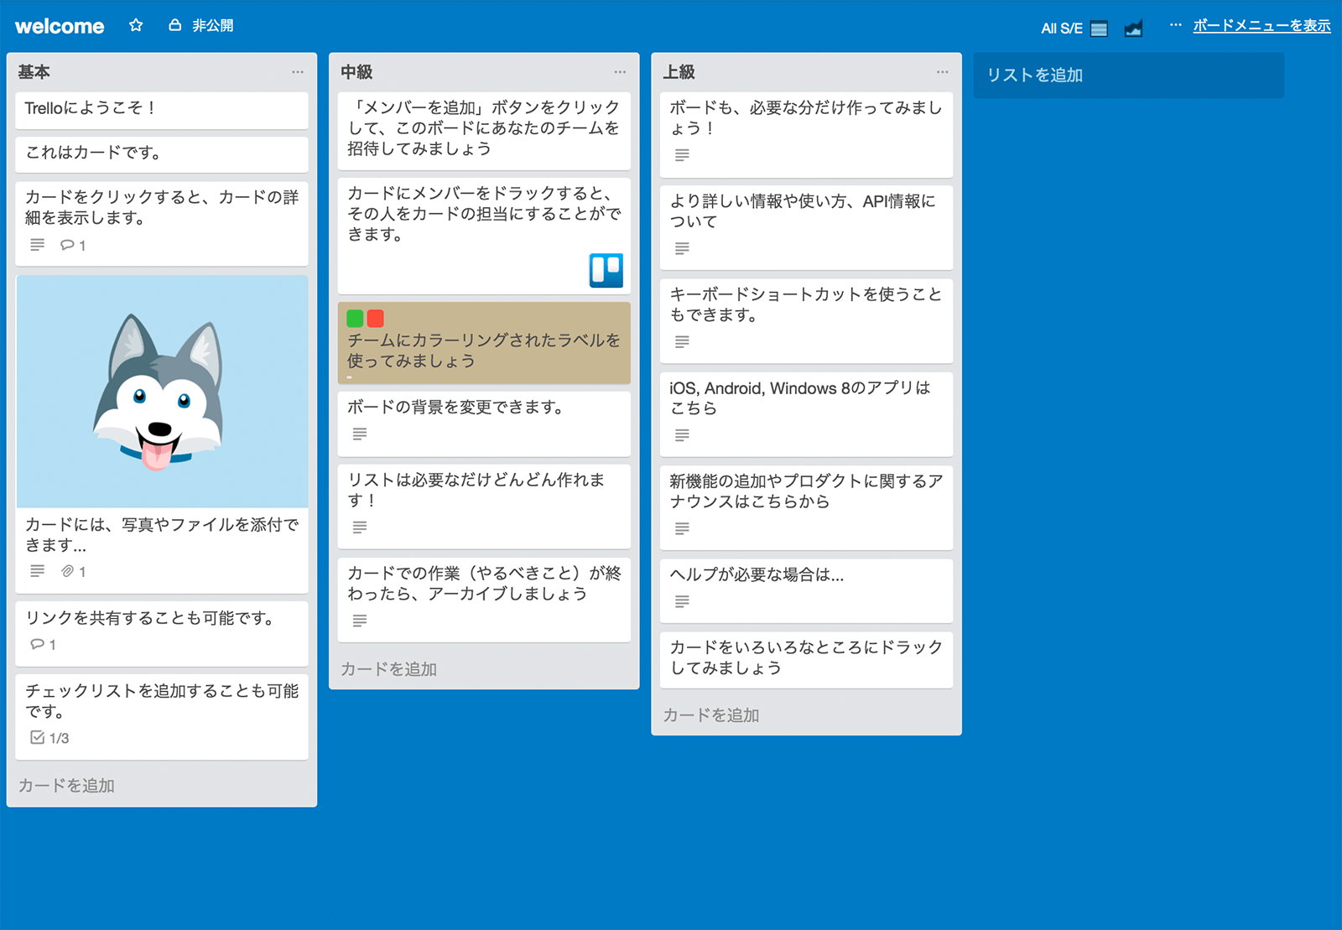Click description icon on ボードも、必要な分だけ card
The width and height of the screenshot is (1342, 930).
coord(682,155)
